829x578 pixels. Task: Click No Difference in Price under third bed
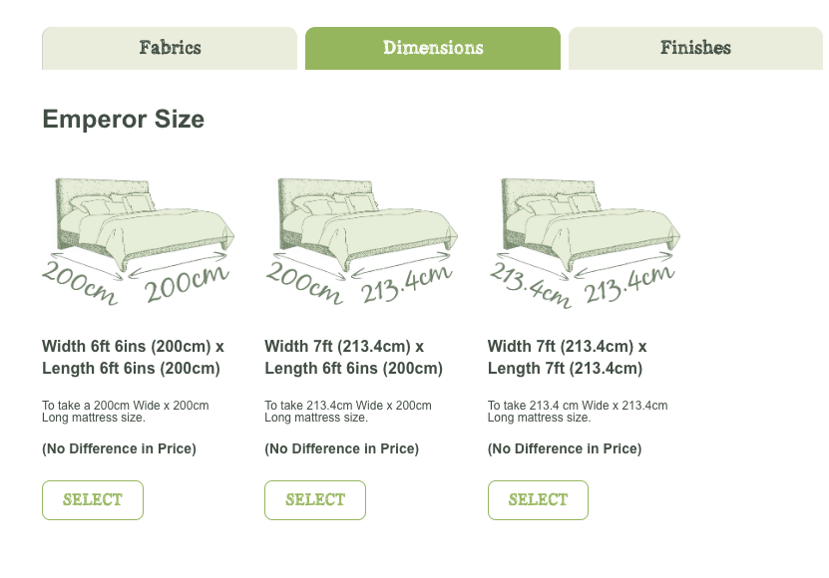(565, 449)
